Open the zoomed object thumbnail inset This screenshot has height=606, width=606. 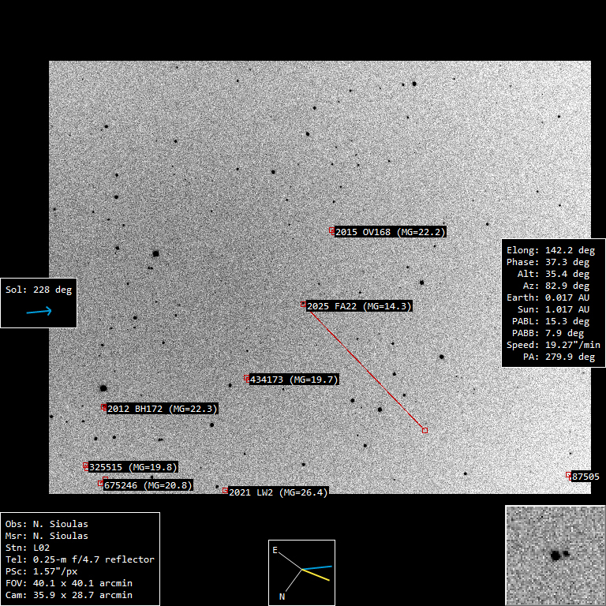pyautogui.click(x=555, y=555)
